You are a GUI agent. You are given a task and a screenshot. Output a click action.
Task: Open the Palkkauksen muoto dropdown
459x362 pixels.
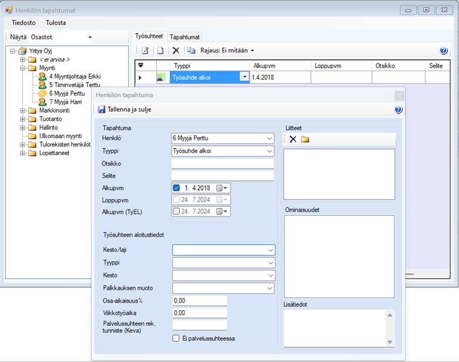coord(269,288)
